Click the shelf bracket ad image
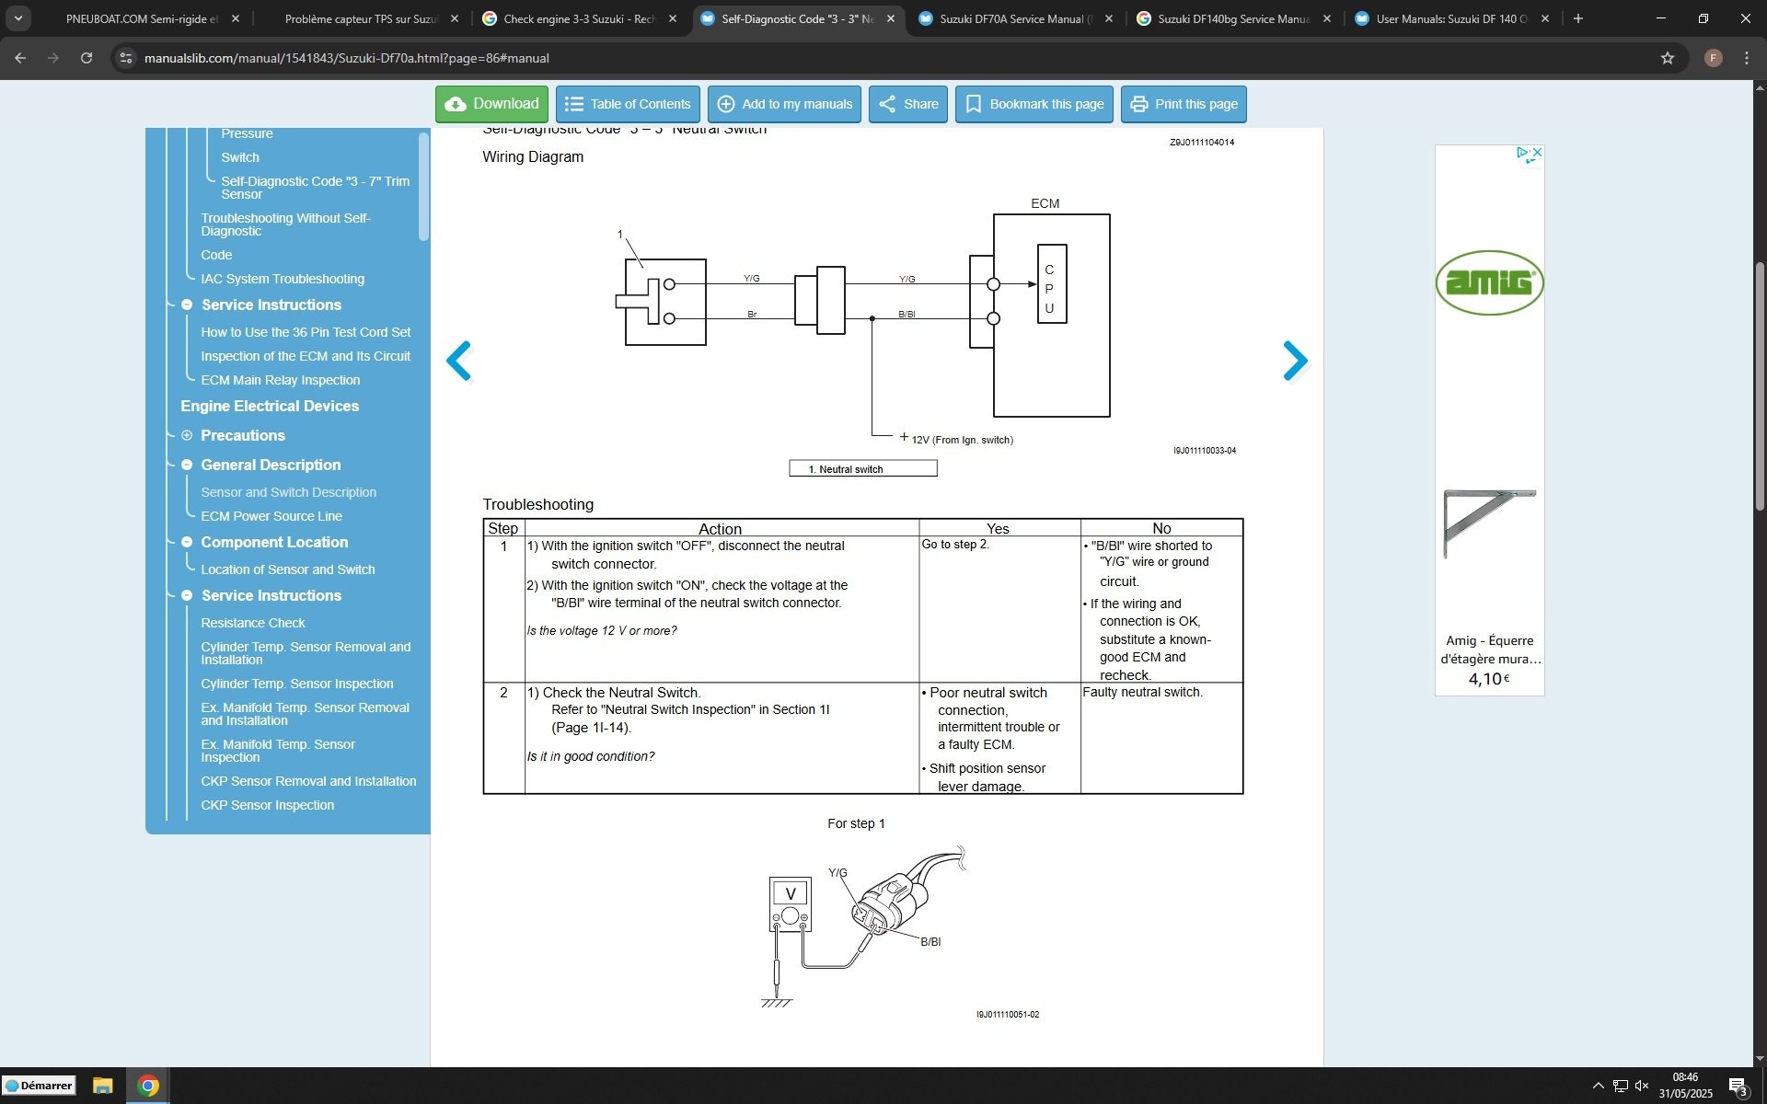 coord(1489,523)
